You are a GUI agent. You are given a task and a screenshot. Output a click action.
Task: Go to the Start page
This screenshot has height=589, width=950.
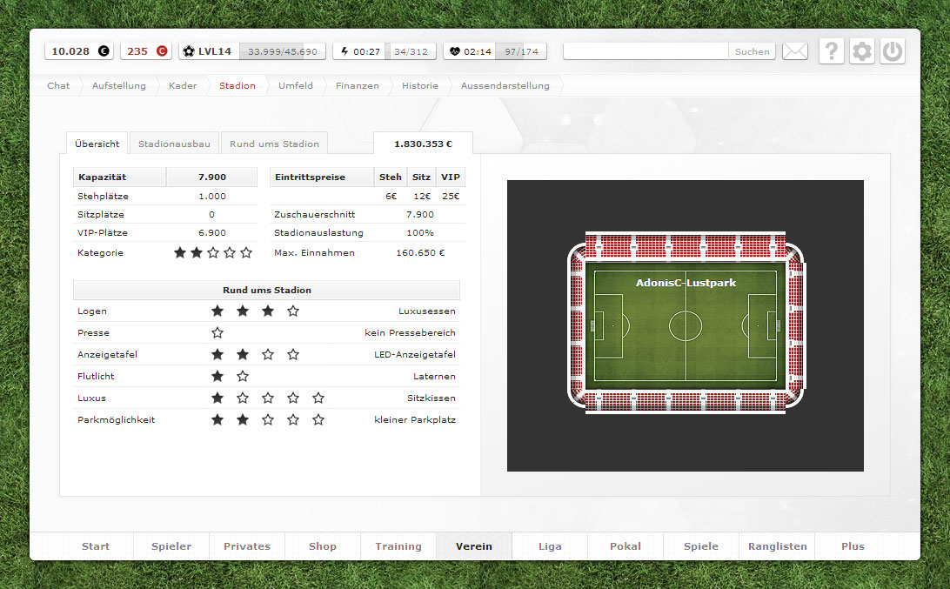(96, 546)
